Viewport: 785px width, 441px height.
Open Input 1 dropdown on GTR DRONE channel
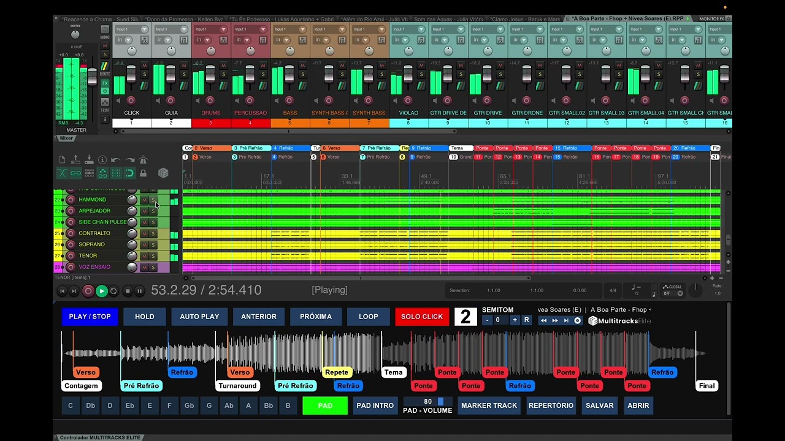pyautogui.click(x=527, y=29)
